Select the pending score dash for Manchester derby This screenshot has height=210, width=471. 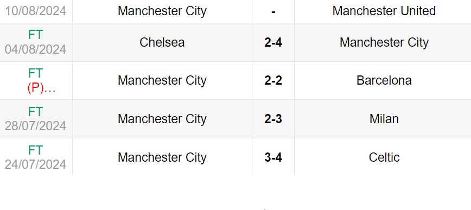273,12
